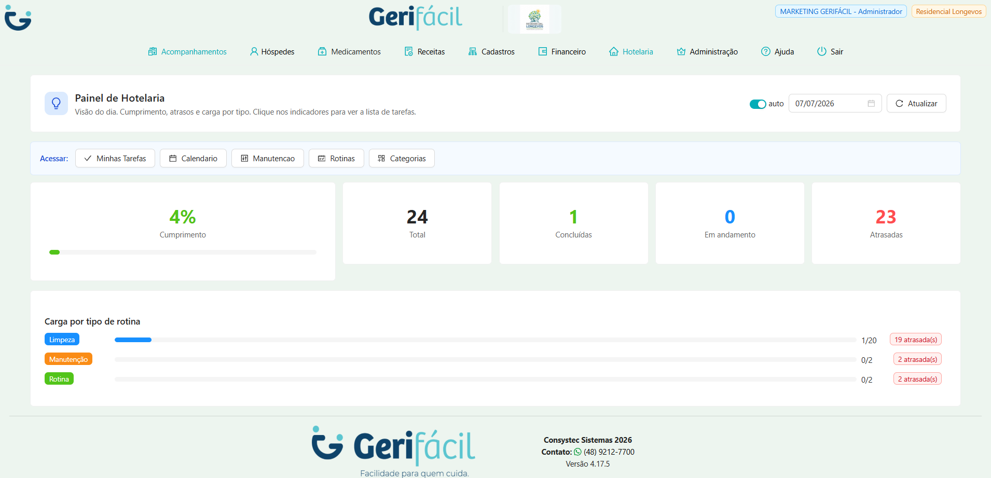Click the Manutencao control icon

(x=244, y=158)
